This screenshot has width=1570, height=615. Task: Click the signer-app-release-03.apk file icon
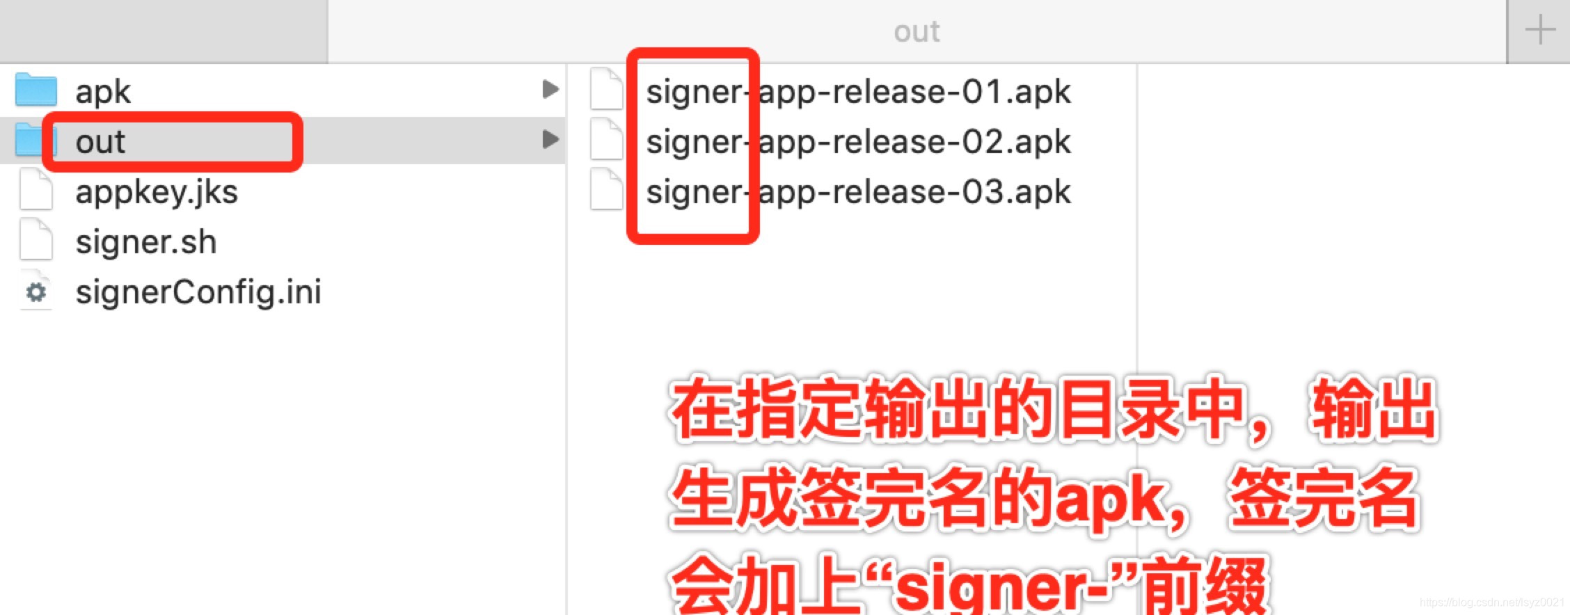606,189
